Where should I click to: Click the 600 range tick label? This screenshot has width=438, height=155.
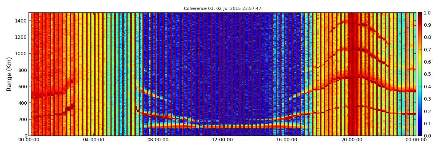point(23,86)
